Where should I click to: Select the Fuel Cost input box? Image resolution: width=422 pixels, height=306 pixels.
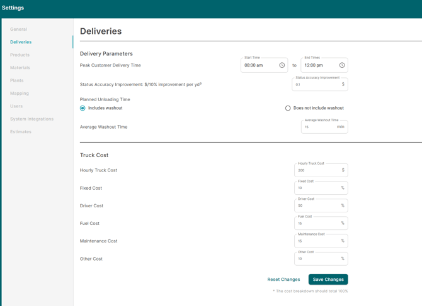(x=316, y=223)
